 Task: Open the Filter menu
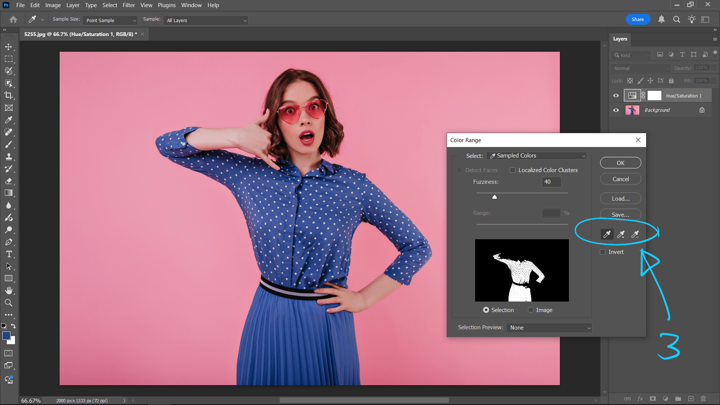point(129,5)
